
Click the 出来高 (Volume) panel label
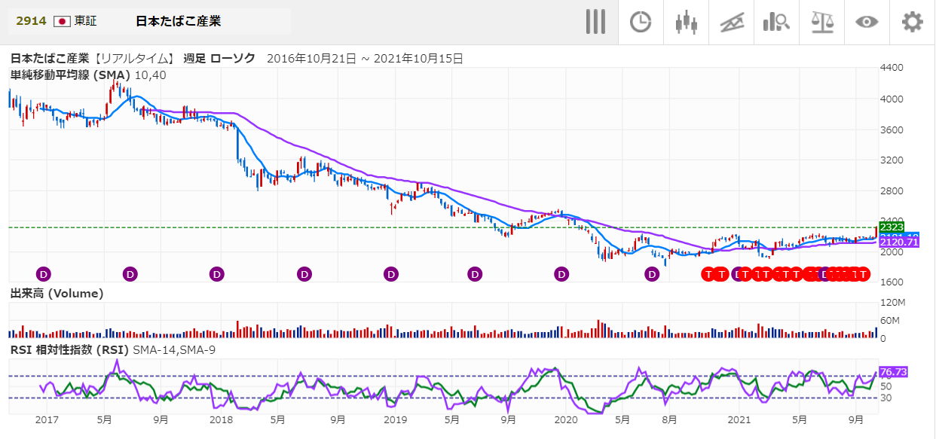point(57,293)
